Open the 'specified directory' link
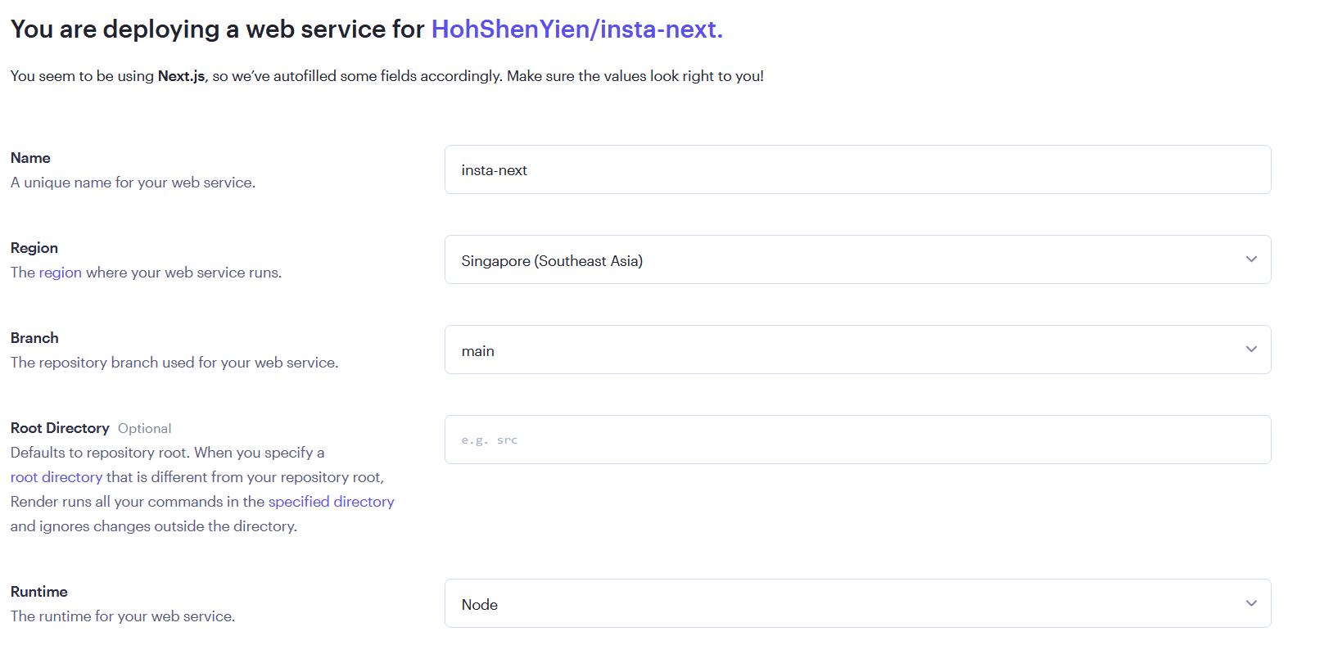The image size is (1324, 645). [x=331, y=502]
